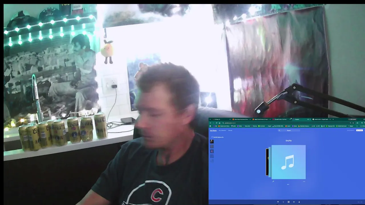Click the browser back arrow

click(210, 123)
